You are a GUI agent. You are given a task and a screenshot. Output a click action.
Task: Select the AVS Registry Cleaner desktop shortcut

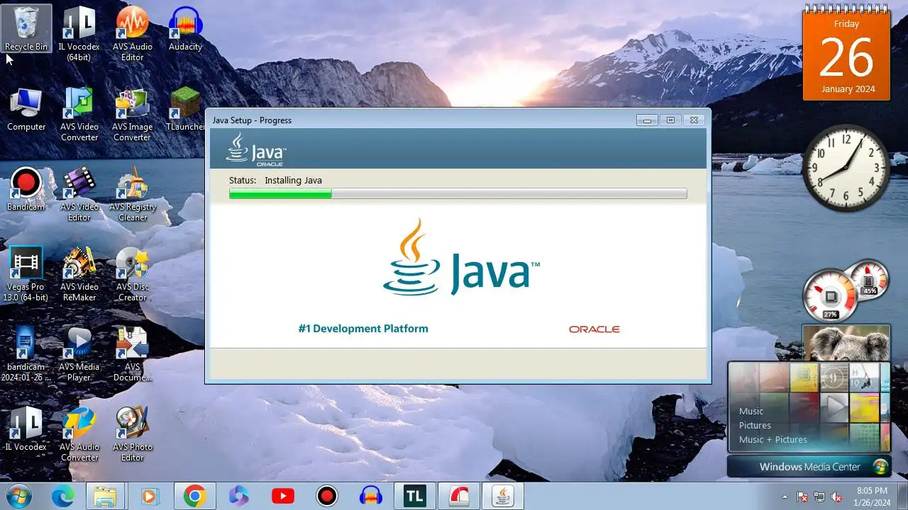(x=132, y=194)
